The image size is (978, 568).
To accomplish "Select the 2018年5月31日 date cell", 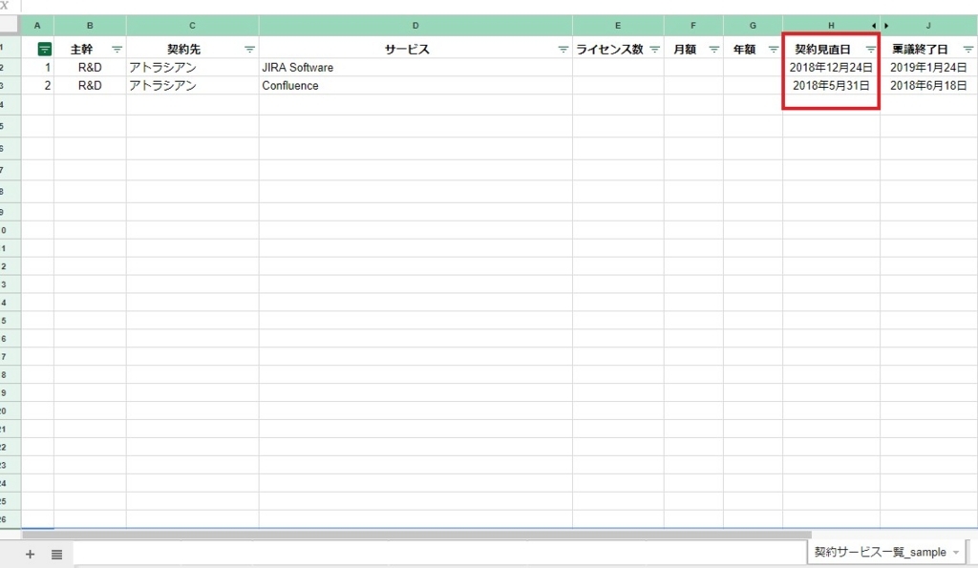I will 831,85.
